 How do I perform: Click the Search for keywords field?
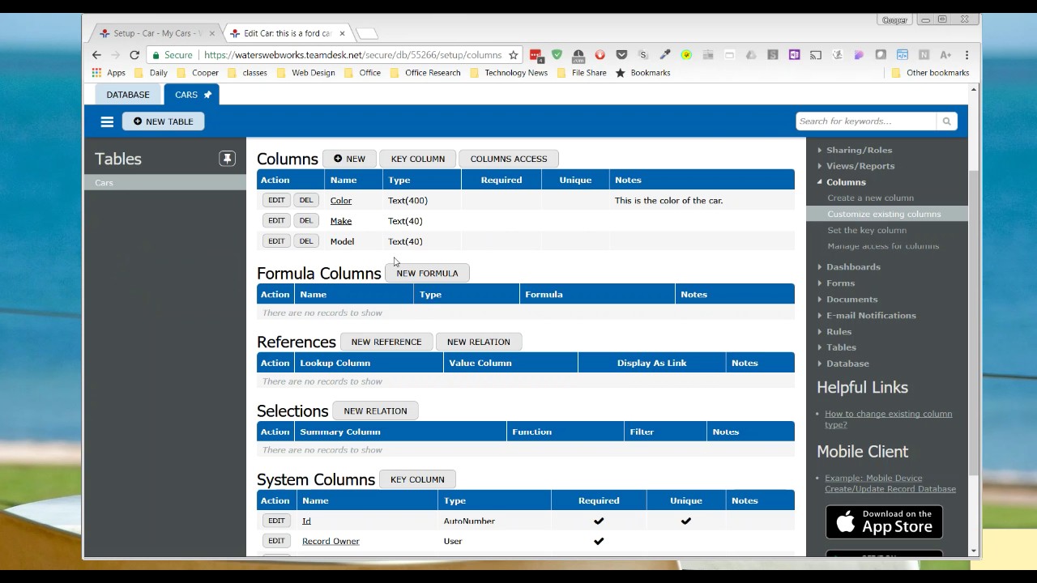[865, 121]
